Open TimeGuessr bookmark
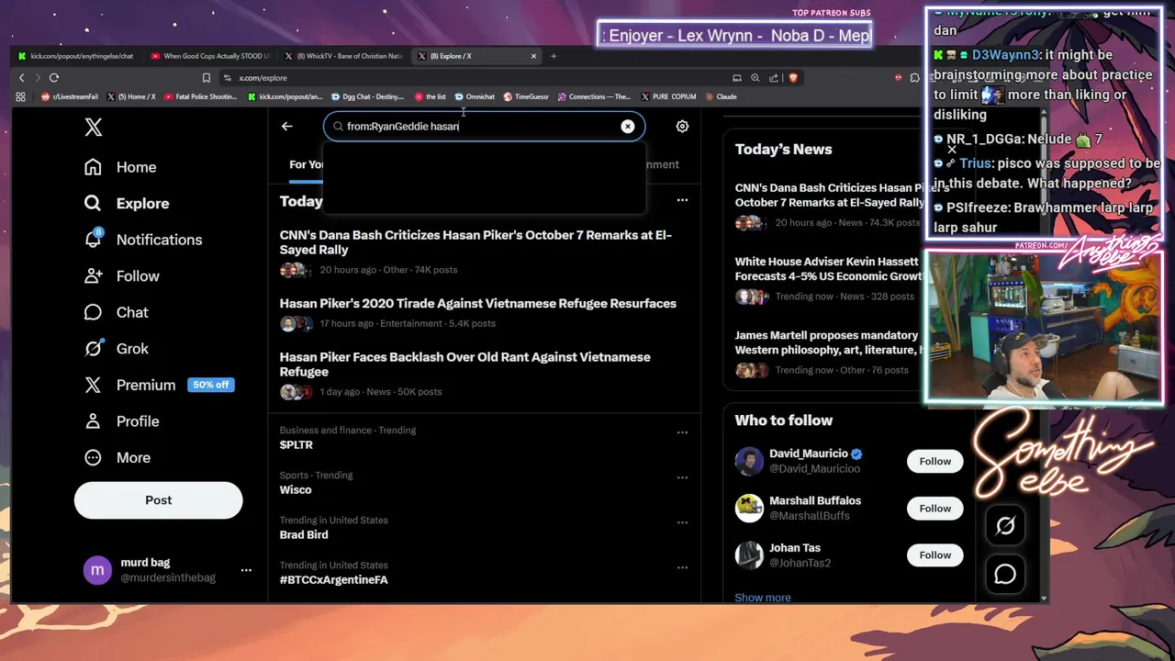Viewport: 1175px width, 661px height. (x=526, y=96)
